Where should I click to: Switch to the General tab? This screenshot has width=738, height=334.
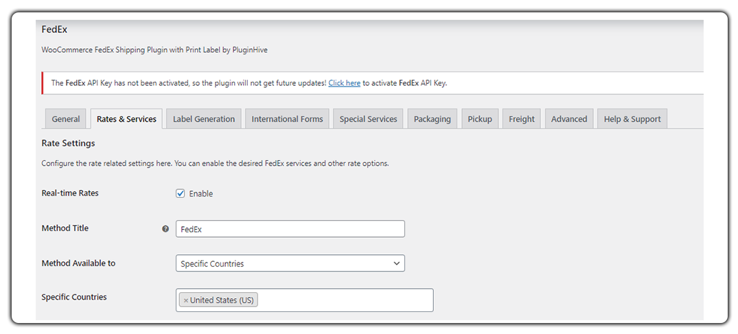pos(65,119)
